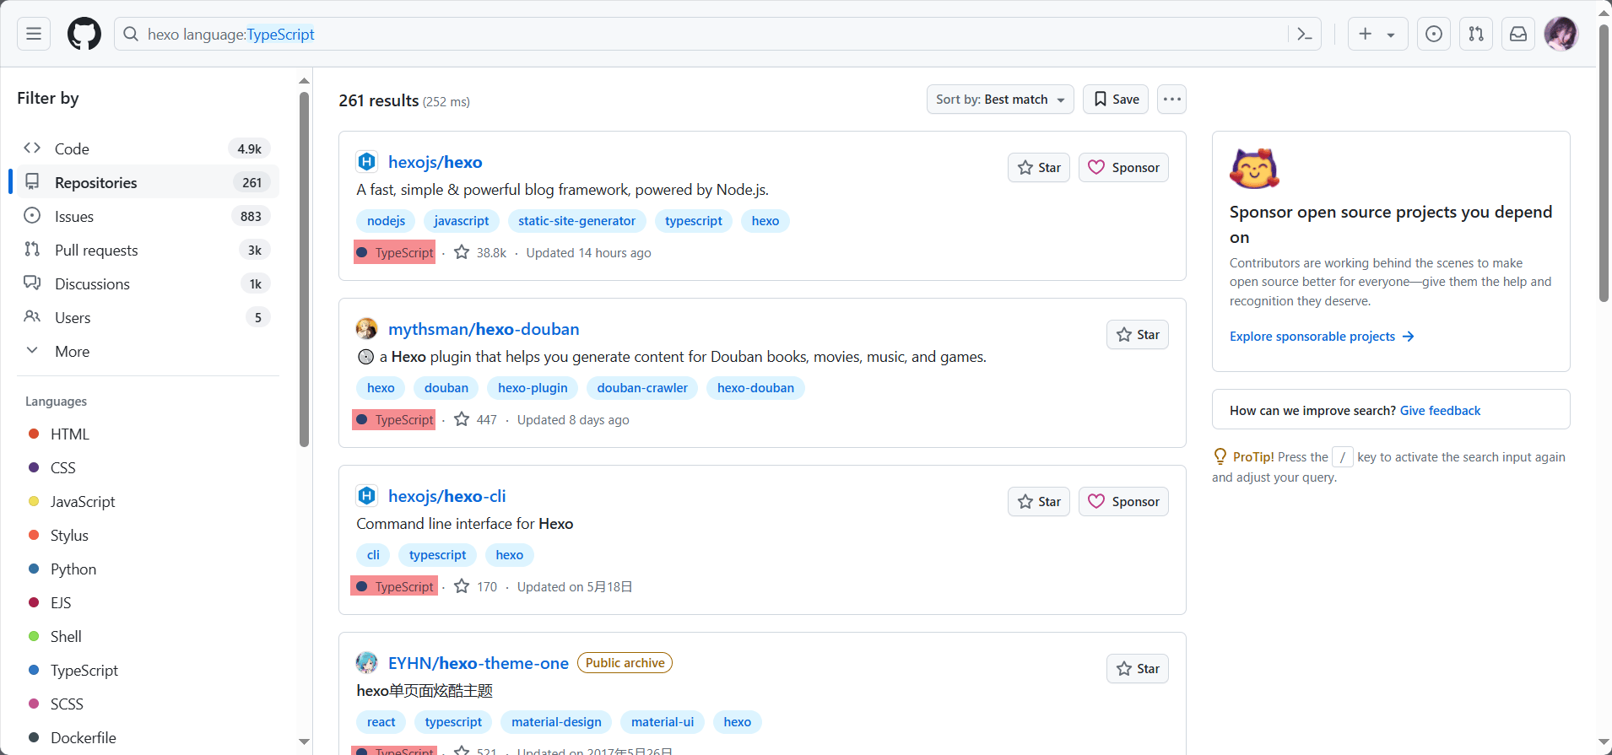Filter by Python language color dot

coord(34,569)
